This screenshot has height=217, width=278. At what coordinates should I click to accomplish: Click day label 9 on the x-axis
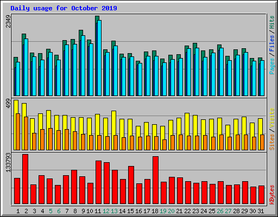click(x=83, y=211)
